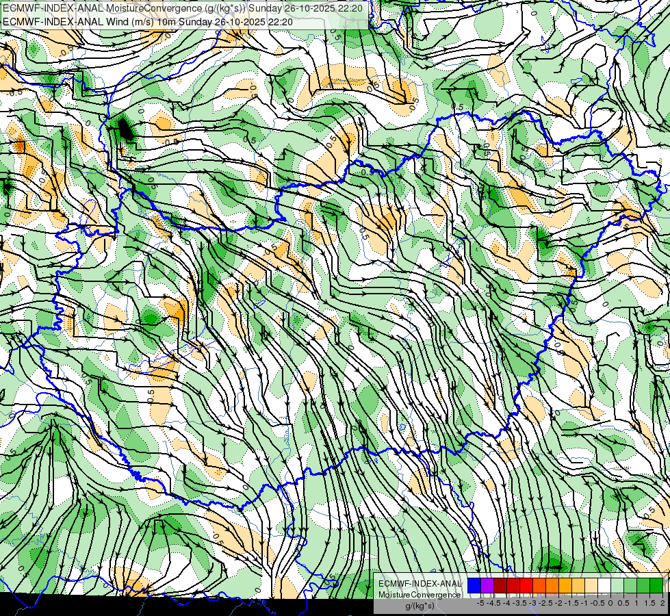The height and width of the screenshot is (616, 670).
Task: Click the legend tick value -5
Action: tap(480, 603)
